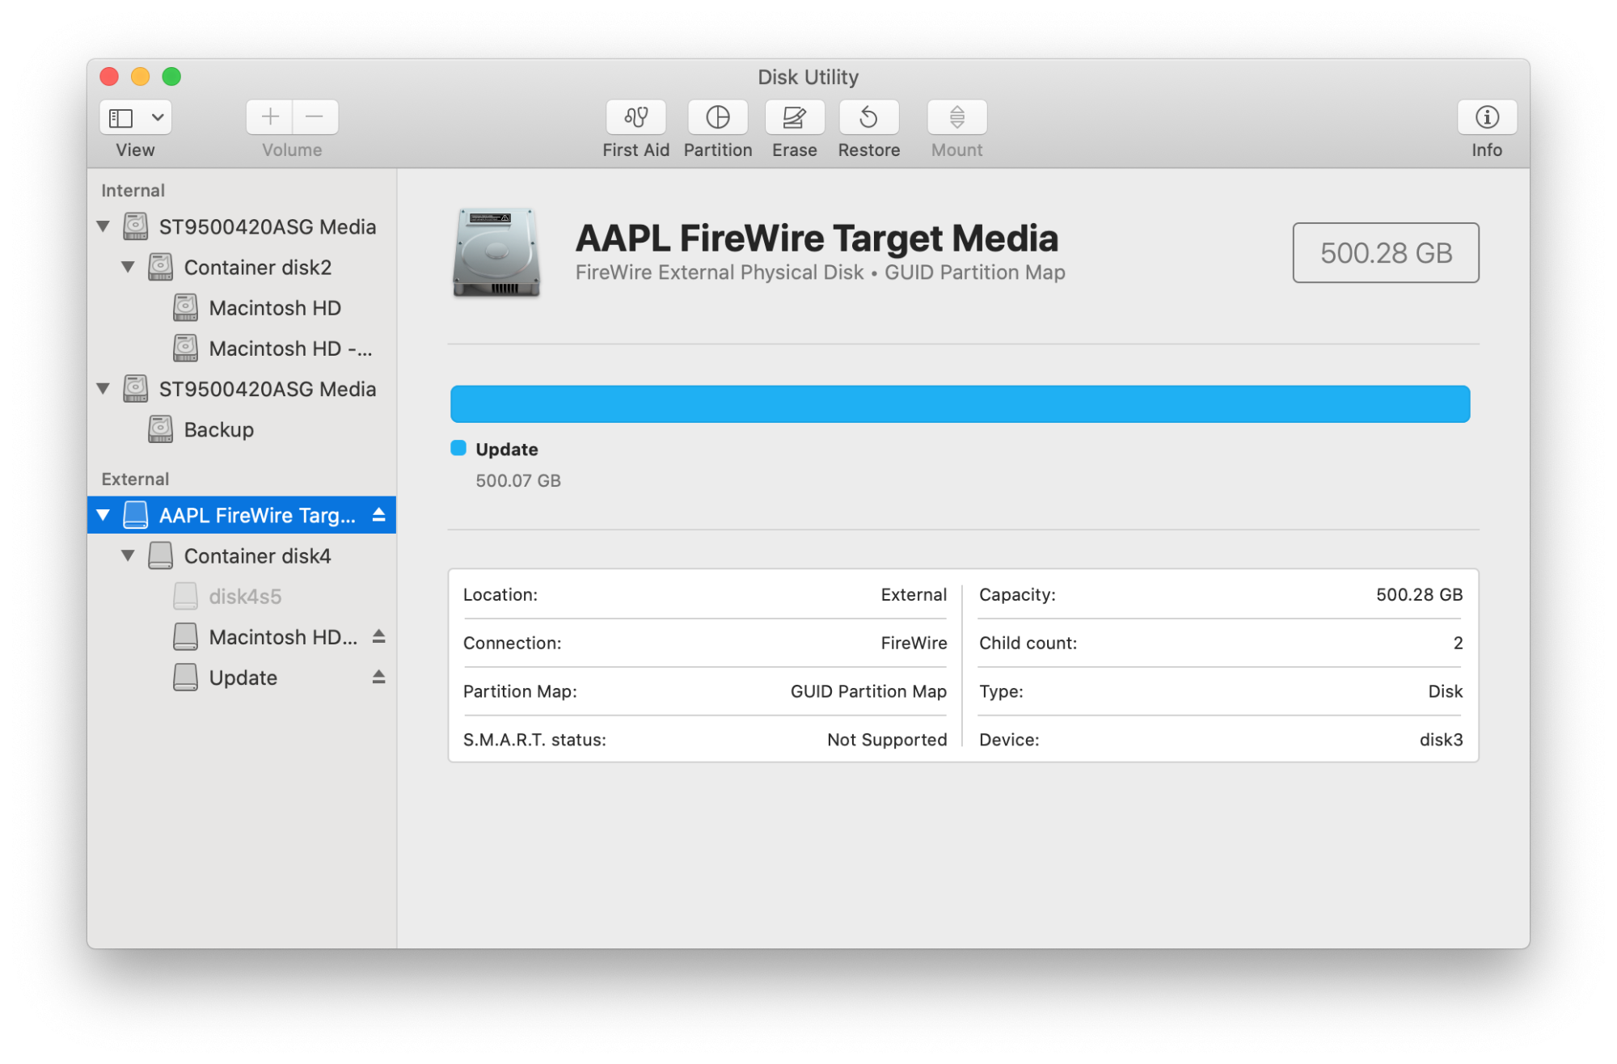Screen dimensions: 1617x1064
Task: Click the Container disk2 drive icon
Action: [160, 267]
